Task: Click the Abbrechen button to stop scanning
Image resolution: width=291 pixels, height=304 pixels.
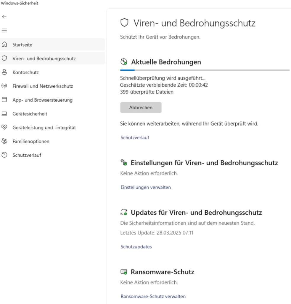Action: (141, 107)
